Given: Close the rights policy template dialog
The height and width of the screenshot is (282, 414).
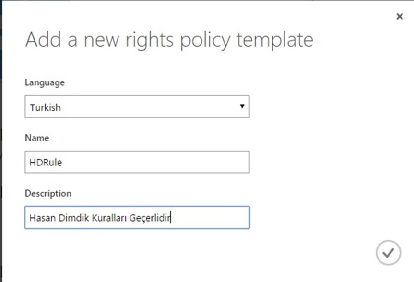Looking at the screenshot, I should pyautogui.click(x=400, y=17).
